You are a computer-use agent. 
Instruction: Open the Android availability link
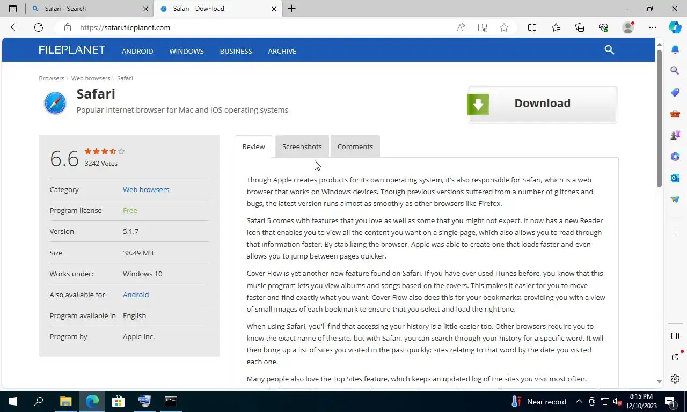pos(136,295)
